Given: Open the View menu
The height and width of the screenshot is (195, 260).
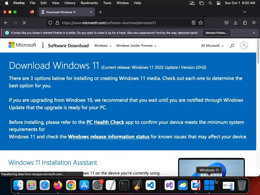Looking at the screenshot, I should pyautogui.click(x=55, y=3).
